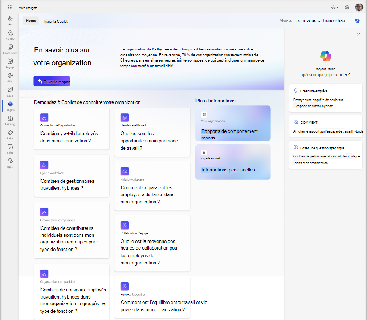Click icon on Quelle est la moyenne card
The height and width of the screenshot is (320, 367).
125,225
